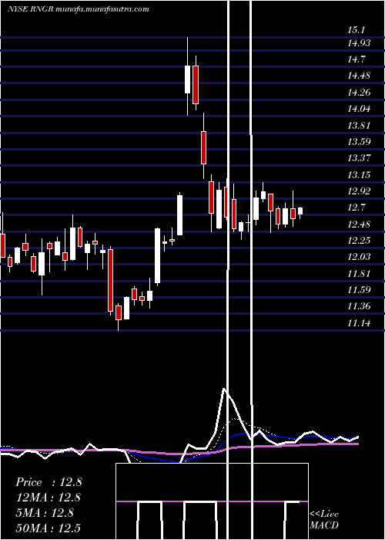Click the red candle centered near 13.59
This screenshot has height=540, width=385.
click(x=203, y=147)
